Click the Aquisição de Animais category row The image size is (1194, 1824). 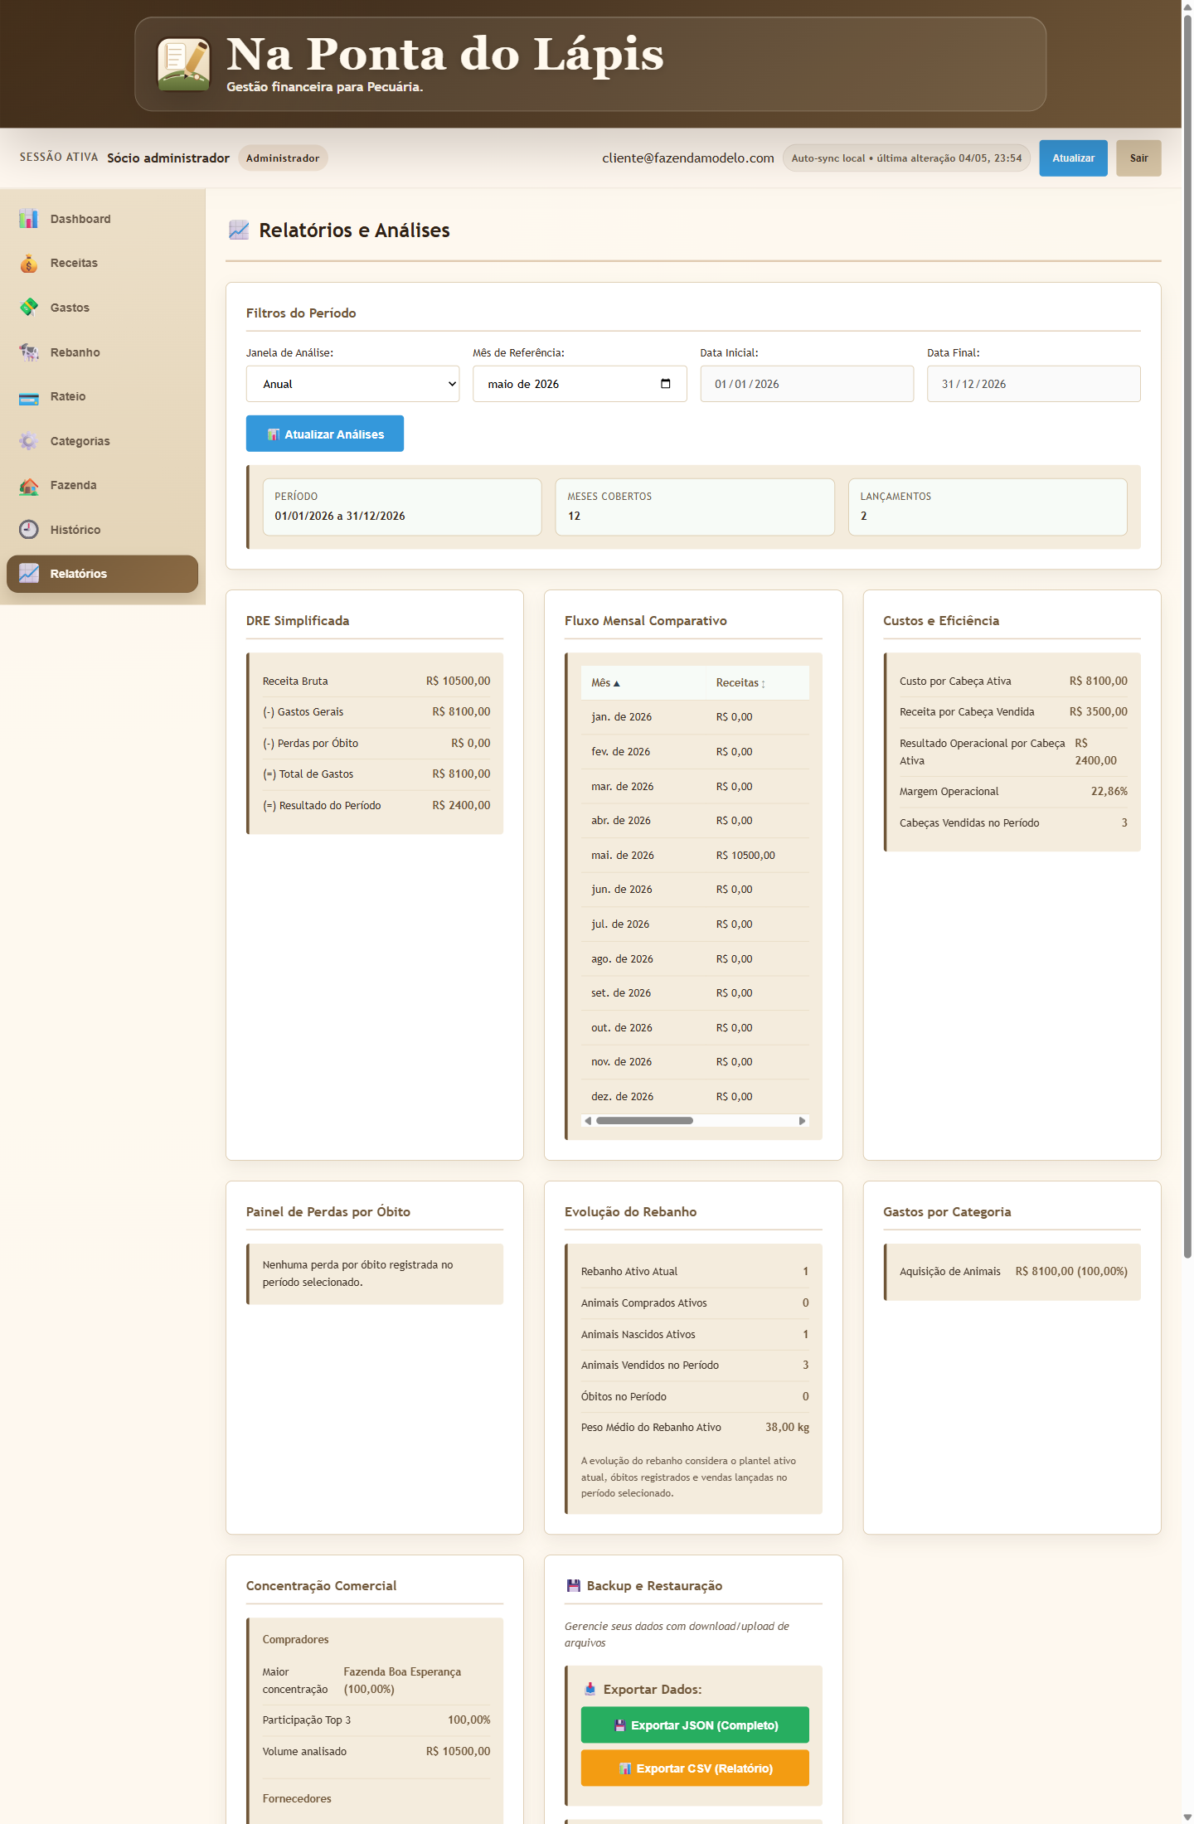click(1013, 1271)
